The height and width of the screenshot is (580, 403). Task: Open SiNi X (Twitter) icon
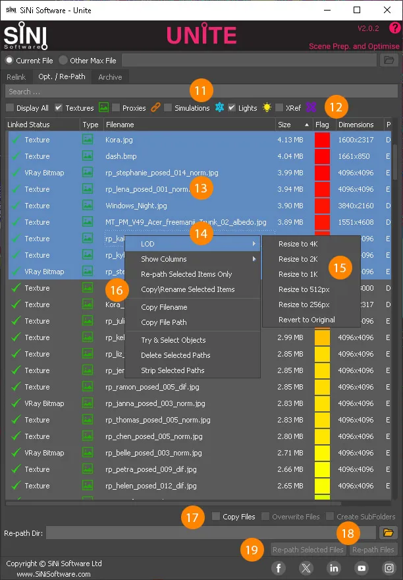pyautogui.click(x=306, y=567)
